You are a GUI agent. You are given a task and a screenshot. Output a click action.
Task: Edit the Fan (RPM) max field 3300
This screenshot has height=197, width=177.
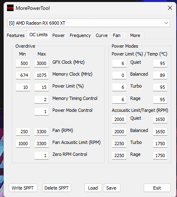[x=42, y=132]
